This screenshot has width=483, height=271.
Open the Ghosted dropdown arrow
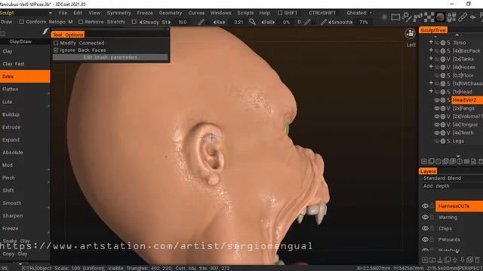click(x=371, y=13)
